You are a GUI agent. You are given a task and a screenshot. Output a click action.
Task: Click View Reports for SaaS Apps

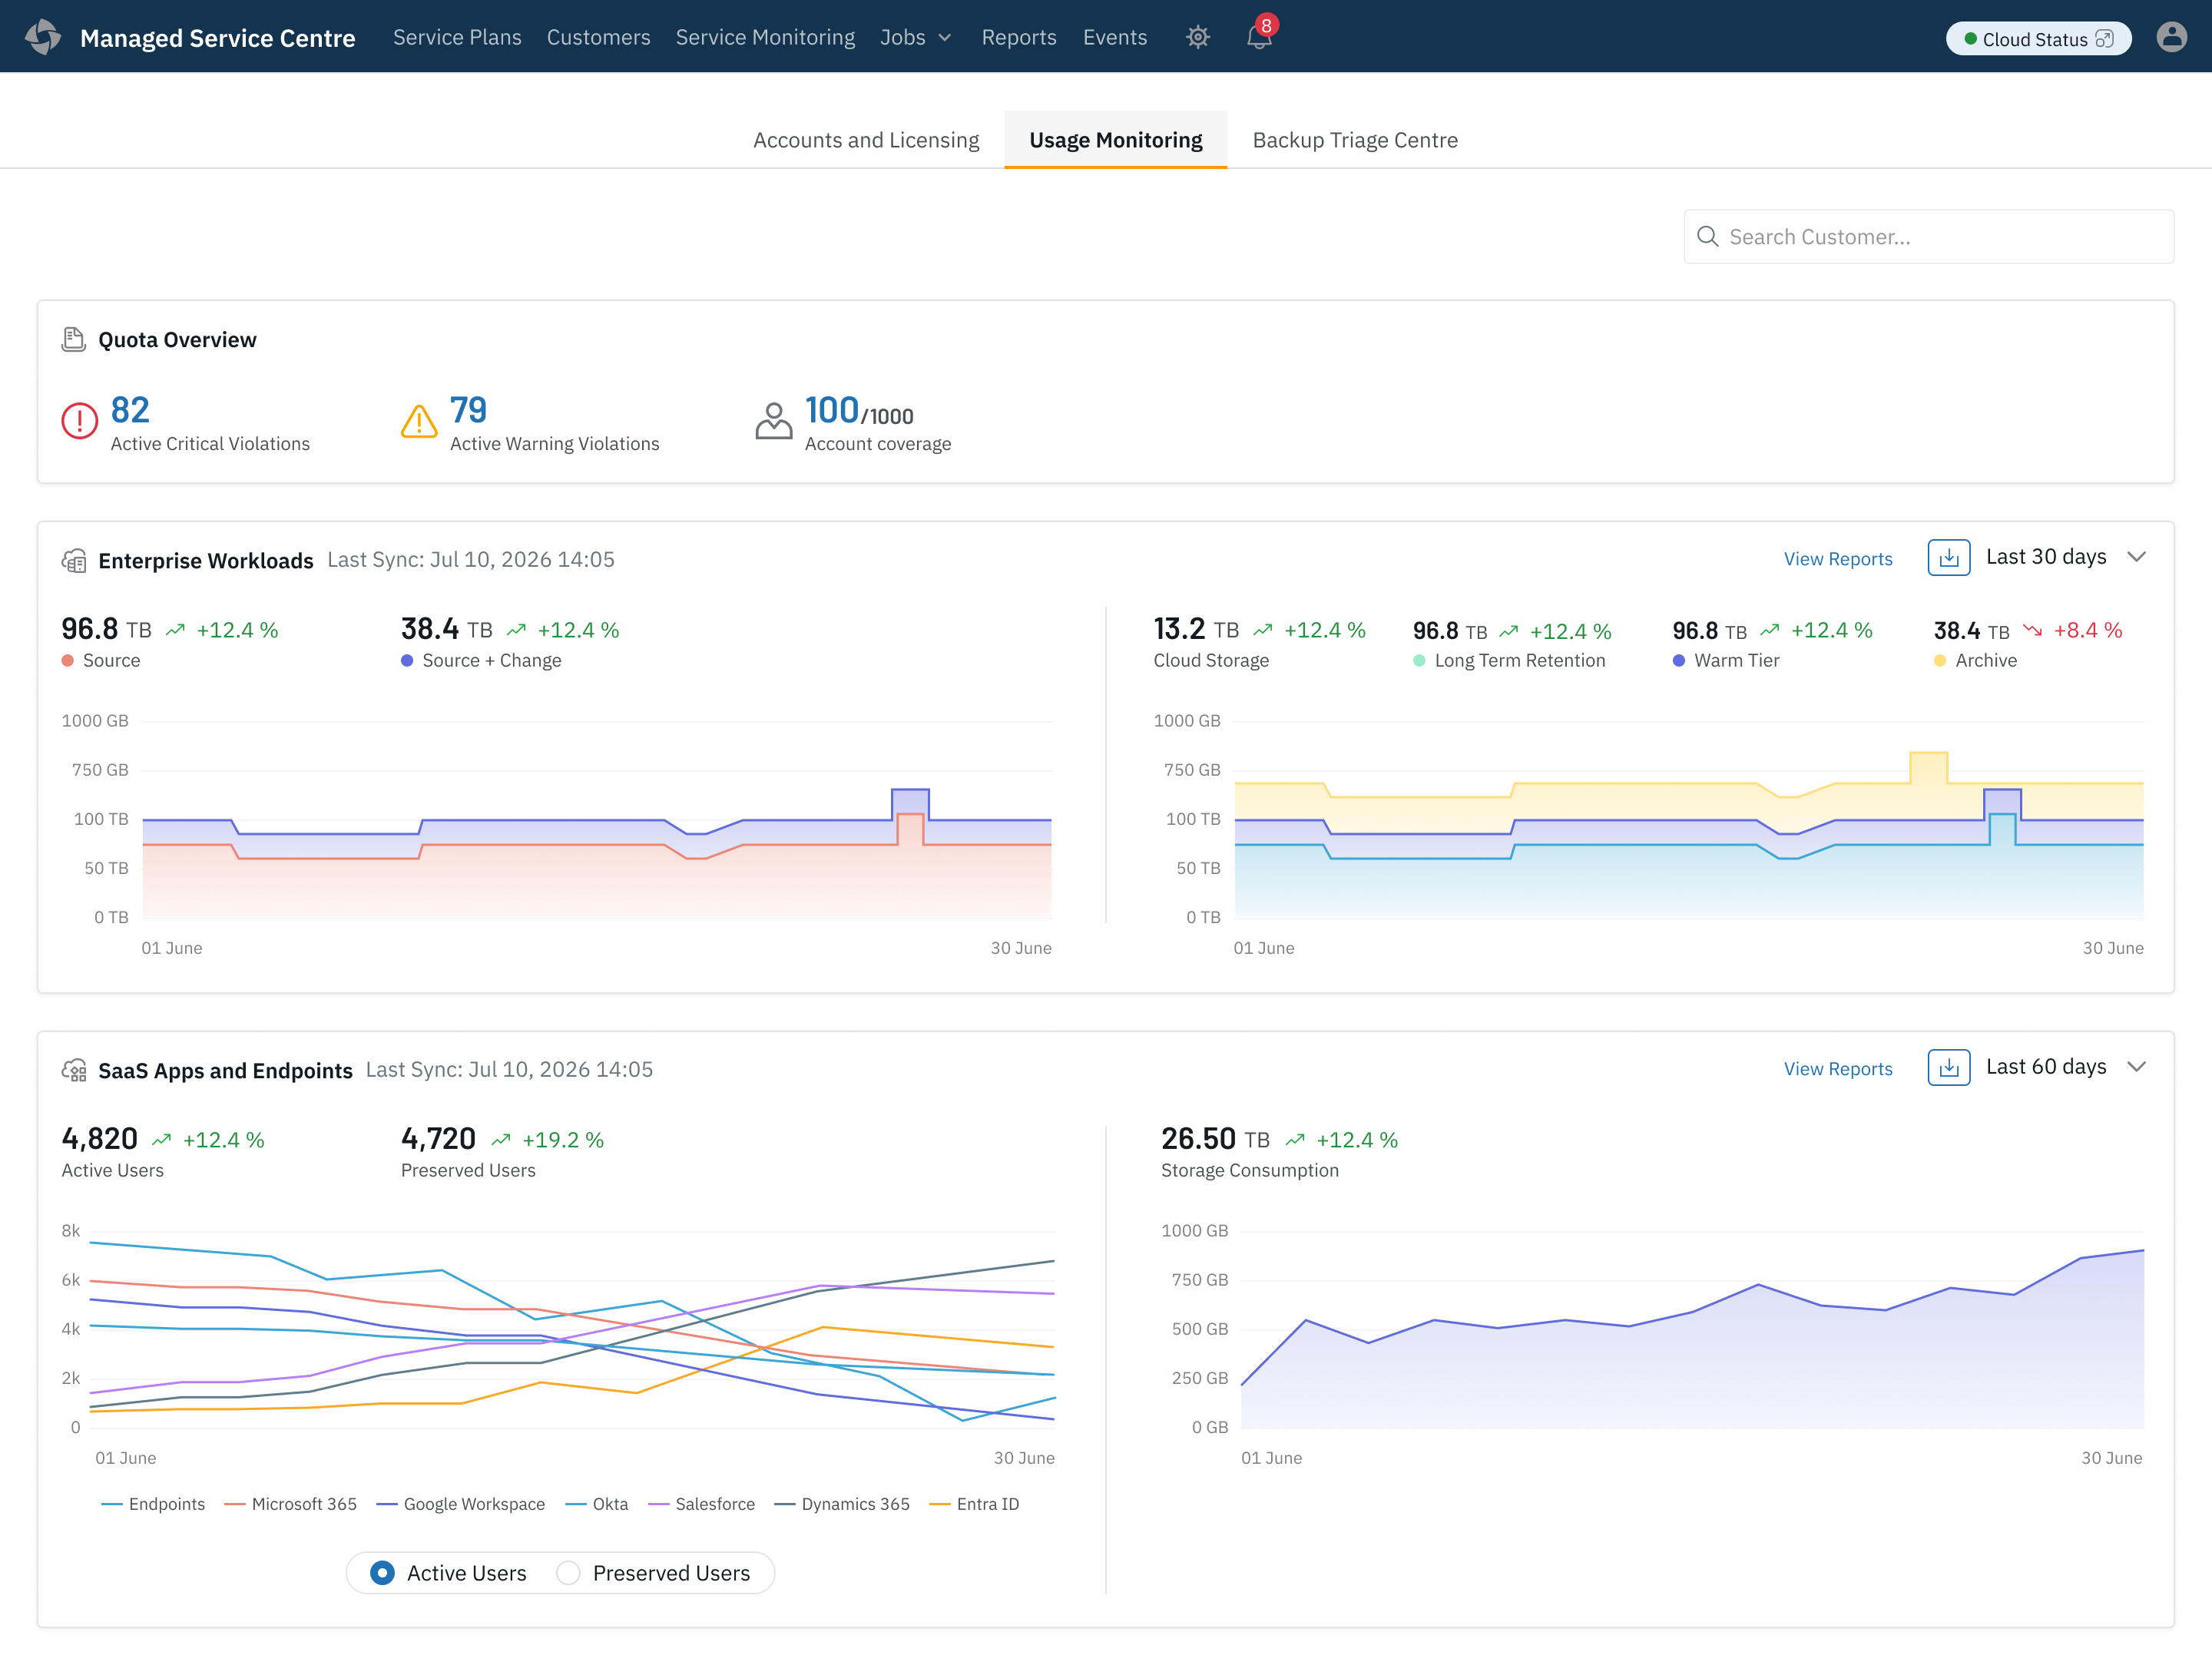[1838, 1069]
